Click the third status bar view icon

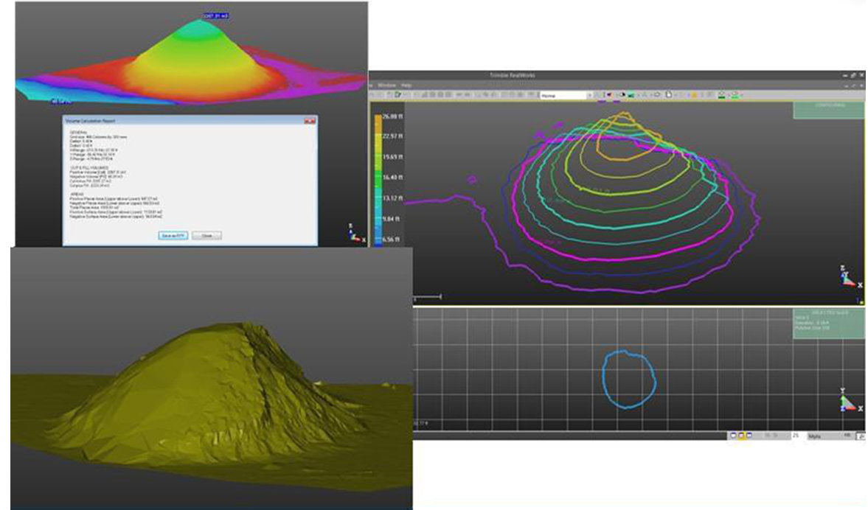(749, 436)
